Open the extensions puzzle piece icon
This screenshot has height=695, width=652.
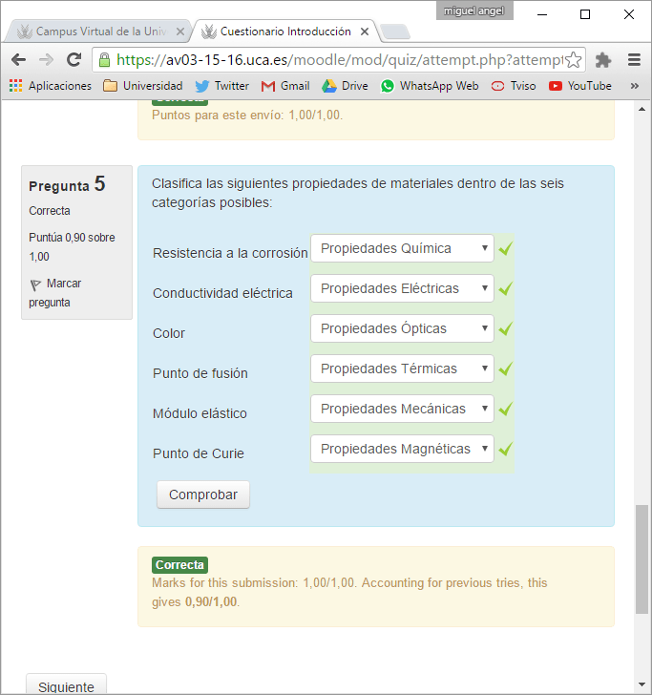point(603,60)
